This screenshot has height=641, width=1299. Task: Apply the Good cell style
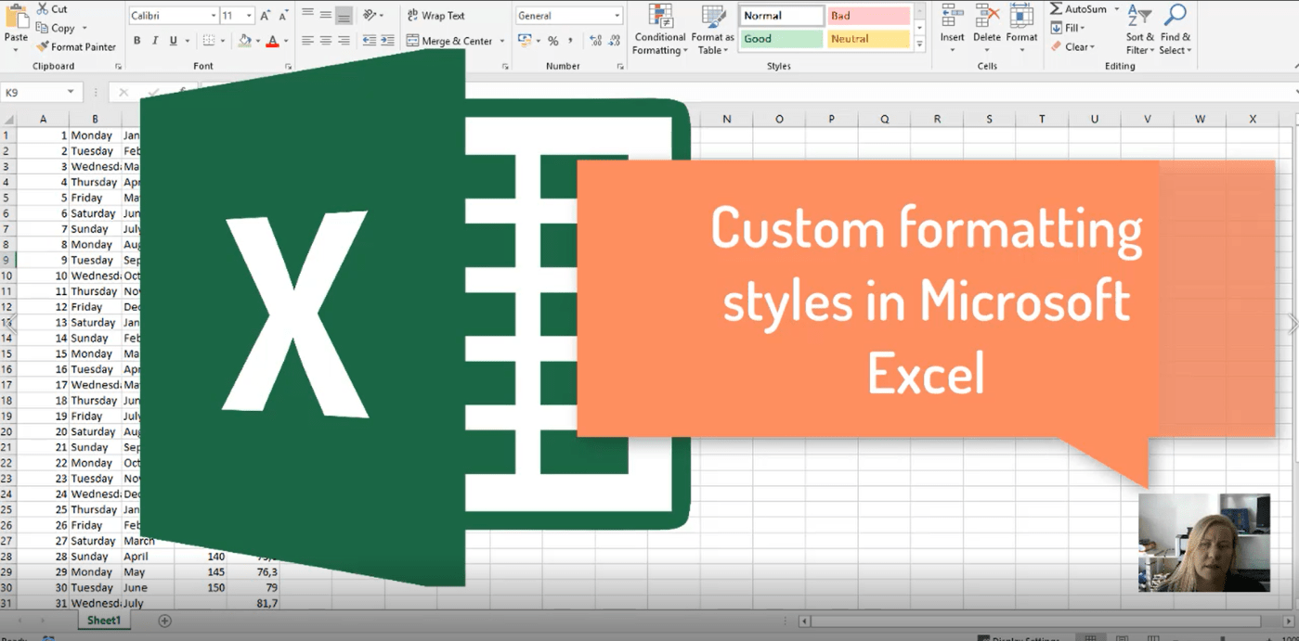pyautogui.click(x=781, y=39)
